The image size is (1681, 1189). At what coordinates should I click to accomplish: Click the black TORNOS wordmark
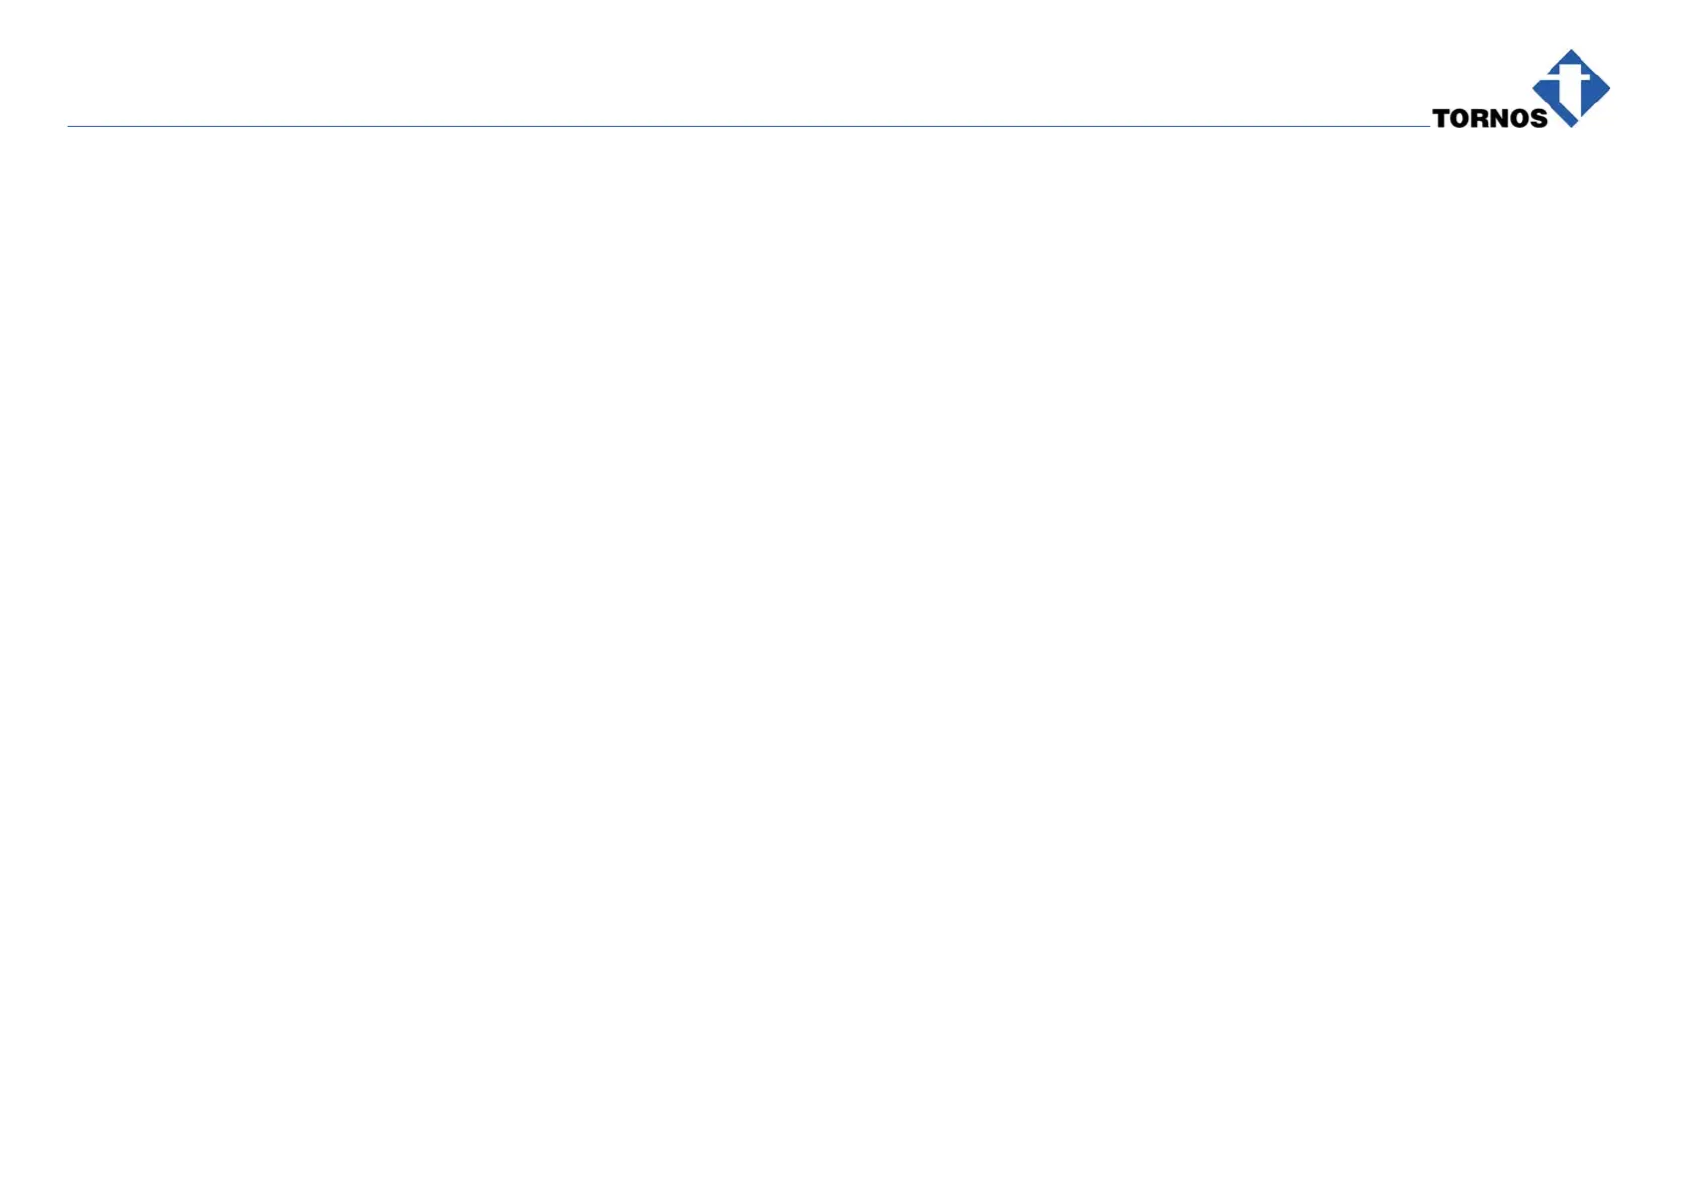(x=1489, y=119)
